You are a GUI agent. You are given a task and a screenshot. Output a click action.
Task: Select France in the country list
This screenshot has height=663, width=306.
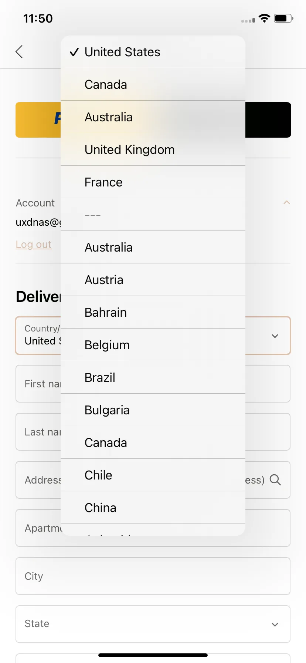point(153,182)
